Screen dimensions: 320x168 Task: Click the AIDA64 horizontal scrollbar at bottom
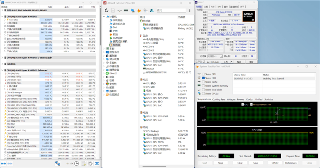point(155,166)
